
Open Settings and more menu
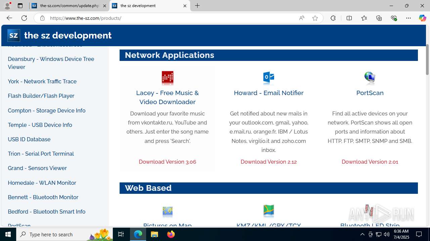408,18
